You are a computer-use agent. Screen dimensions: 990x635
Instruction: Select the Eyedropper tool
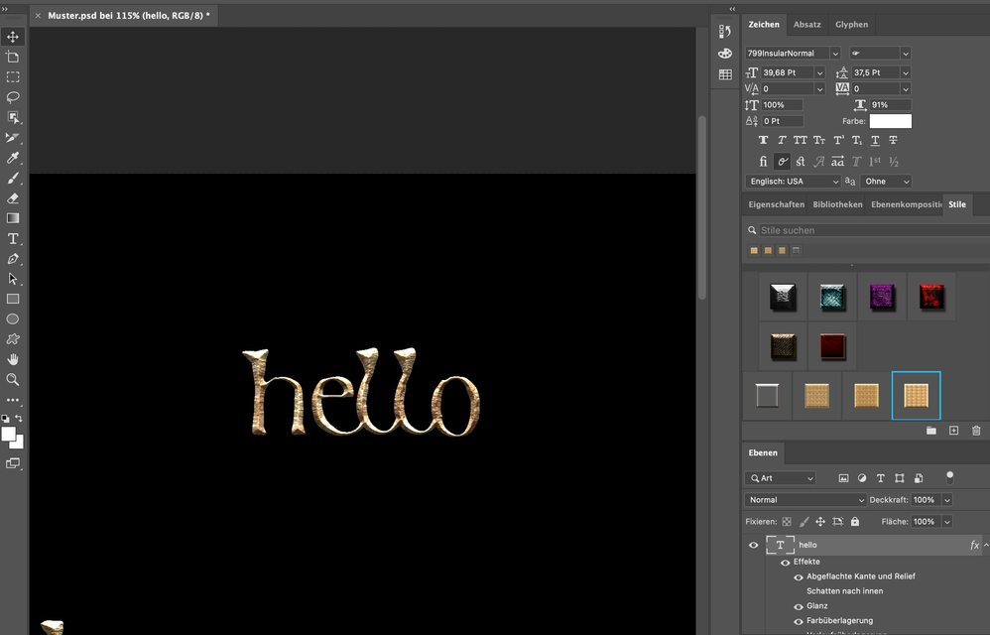(x=13, y=158)
